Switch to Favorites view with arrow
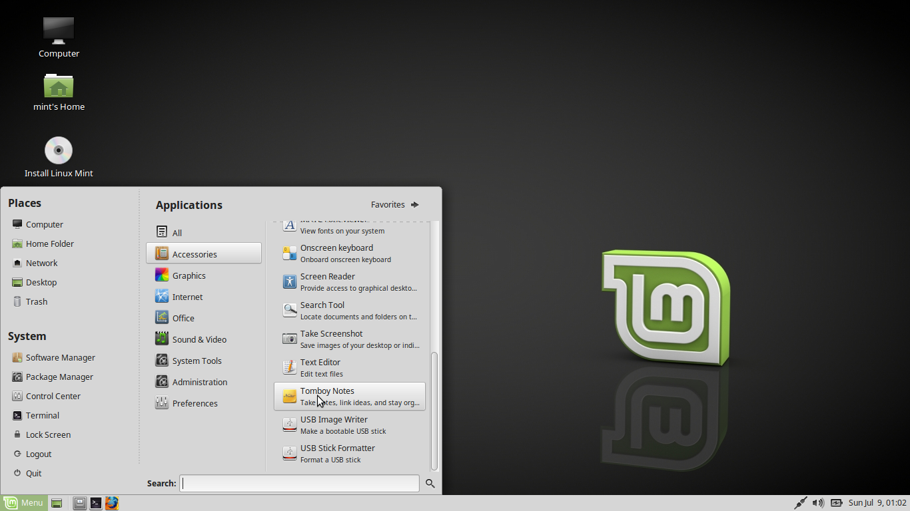Image resolution: width=910 pixels, height=511 pixels. click(x=395, y=204)
